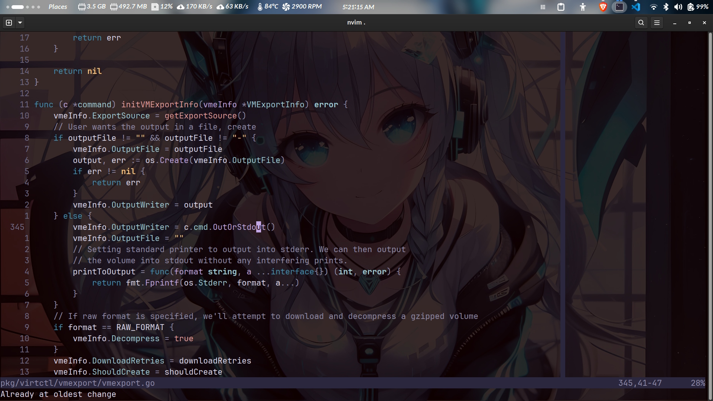Click os.Create(vmeInfo.OutputFile) call

pyautogui.click(x=215, y=160)
